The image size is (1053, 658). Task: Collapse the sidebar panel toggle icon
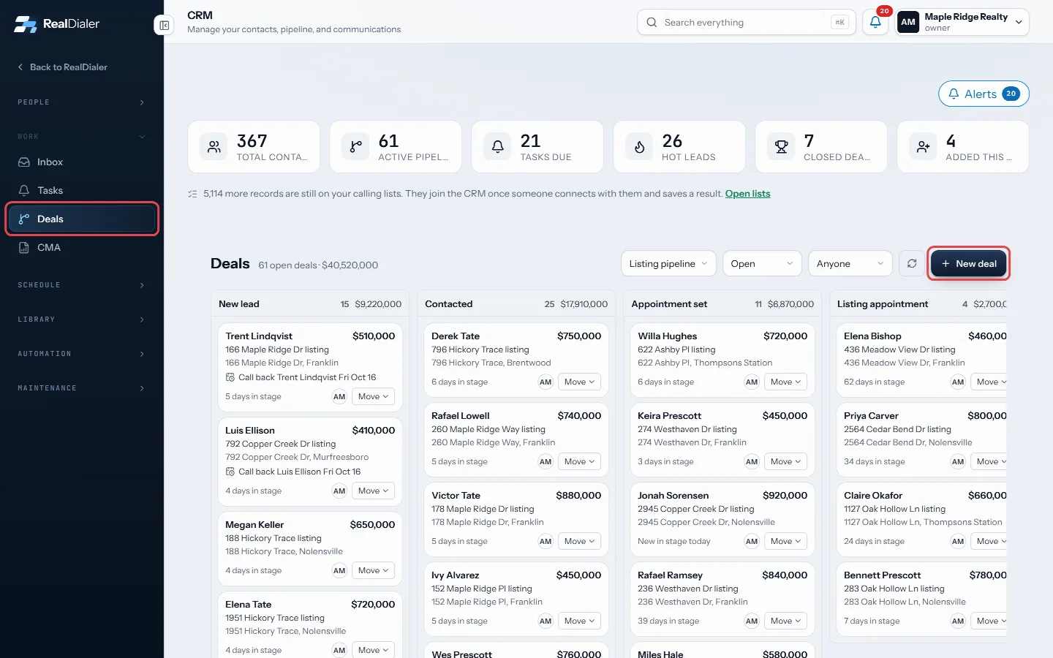165,26
